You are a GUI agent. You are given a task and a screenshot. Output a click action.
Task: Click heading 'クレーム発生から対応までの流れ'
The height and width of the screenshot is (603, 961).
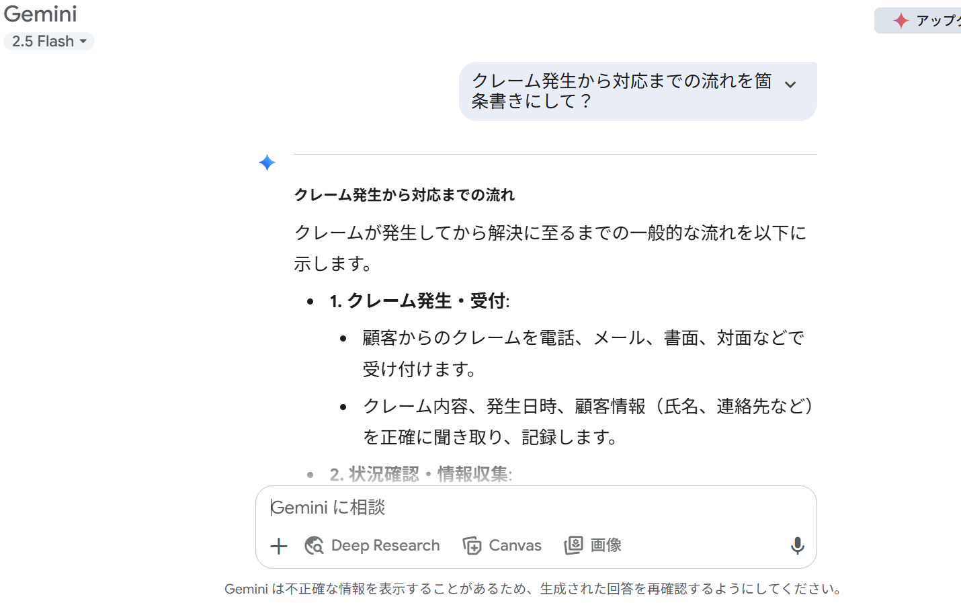click(x=405, y=195)
